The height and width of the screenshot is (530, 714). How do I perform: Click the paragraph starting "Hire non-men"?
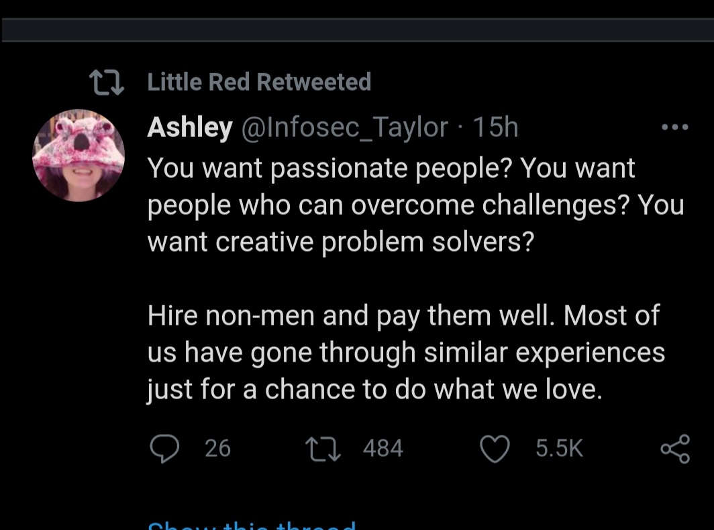(406, 352)
